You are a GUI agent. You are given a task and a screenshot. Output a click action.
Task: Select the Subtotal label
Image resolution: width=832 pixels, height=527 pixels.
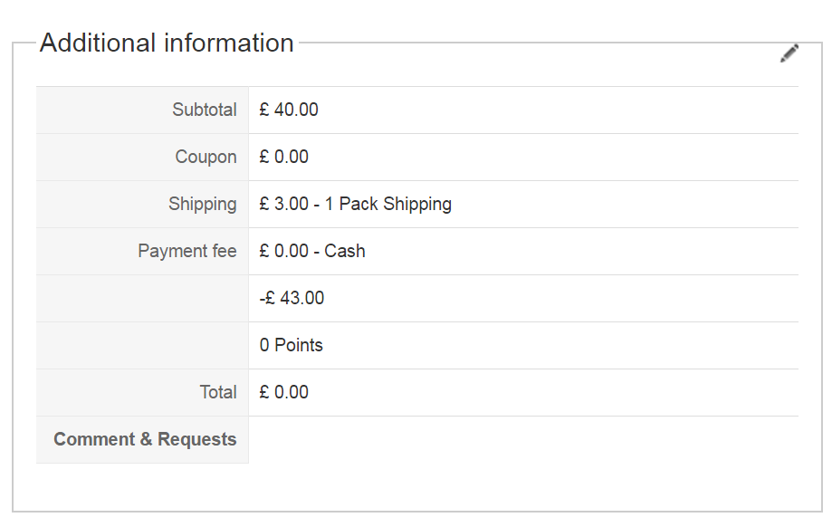pos(205,110)
